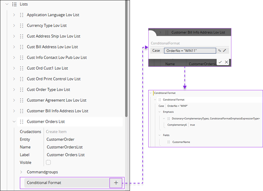The image size is (263, 191).
Task: Click the swap expression icon next to Case field
Action: pos(219,51)
